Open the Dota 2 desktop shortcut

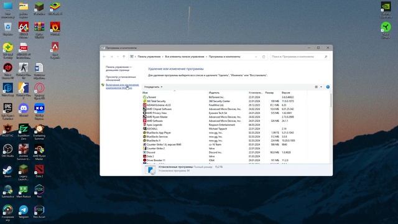[x=39, y=171]
